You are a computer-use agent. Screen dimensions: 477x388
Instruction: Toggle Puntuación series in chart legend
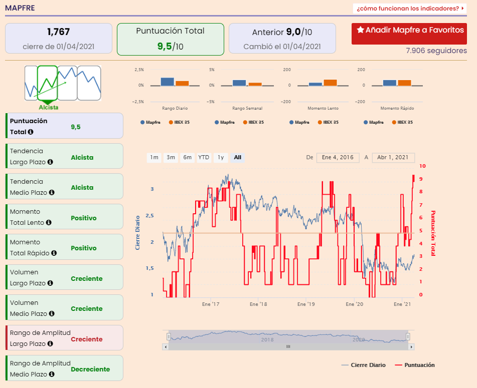pos(415,365)
